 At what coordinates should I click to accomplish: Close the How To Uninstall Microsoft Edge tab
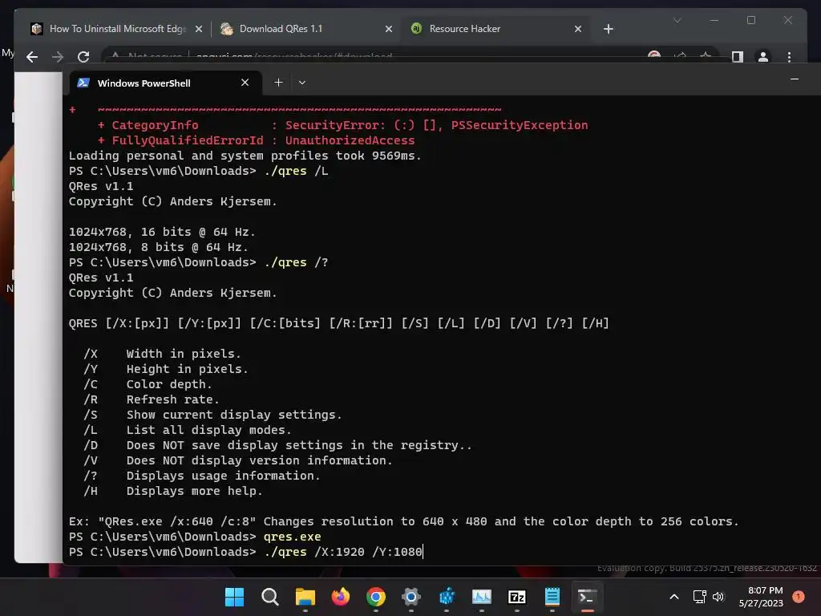[199, 29]
